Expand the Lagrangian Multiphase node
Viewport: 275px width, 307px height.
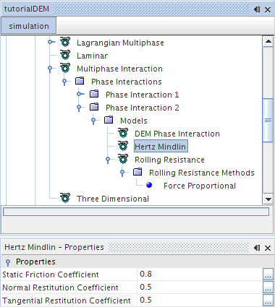(51, 42)
